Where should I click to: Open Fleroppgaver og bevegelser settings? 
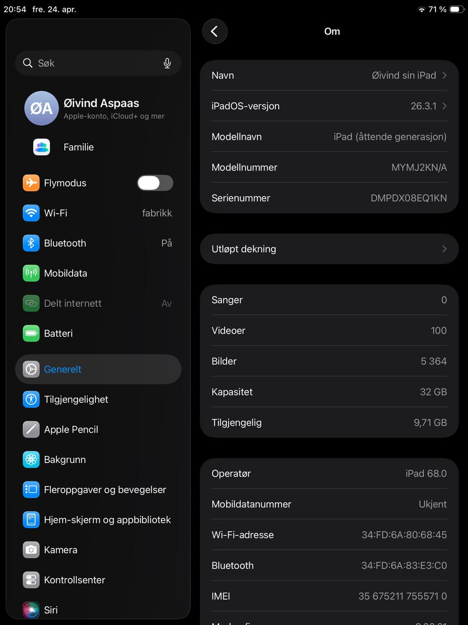(x=98, y=489)
